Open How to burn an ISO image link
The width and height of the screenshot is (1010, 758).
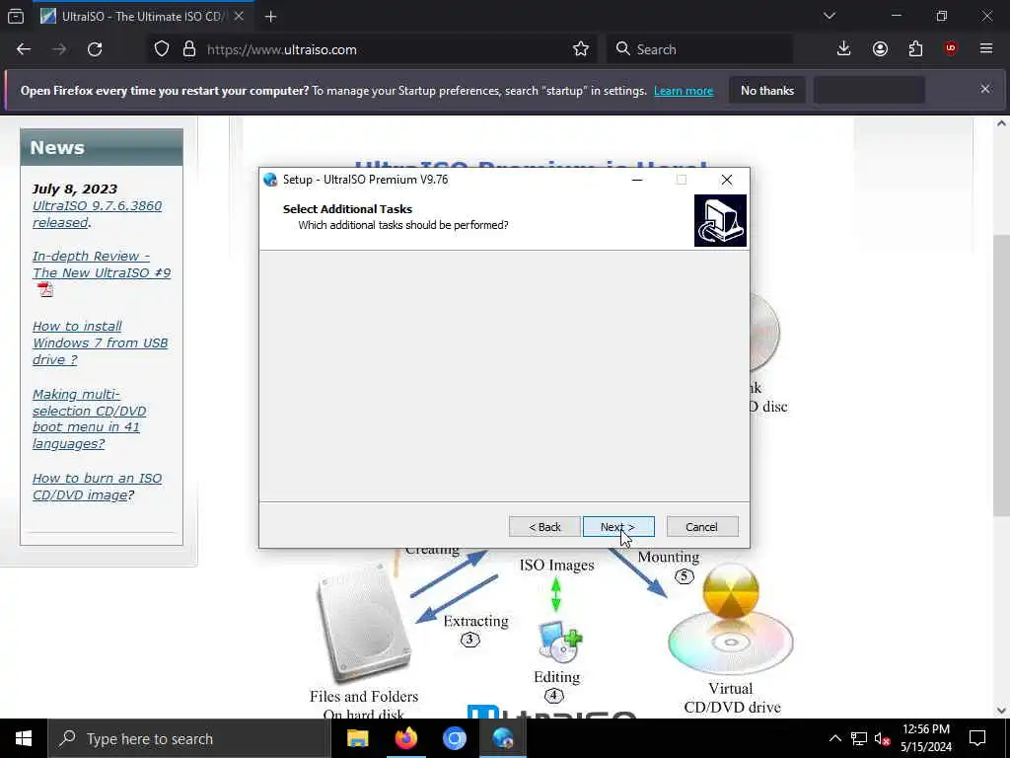click(97, 487)
